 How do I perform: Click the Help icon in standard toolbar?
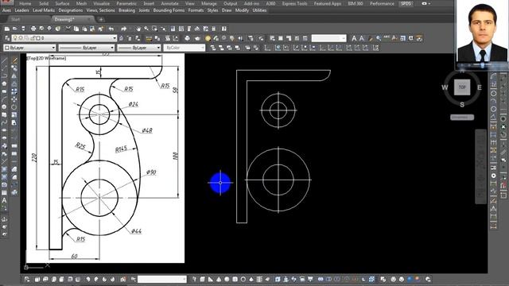click(x=223, y=29)
